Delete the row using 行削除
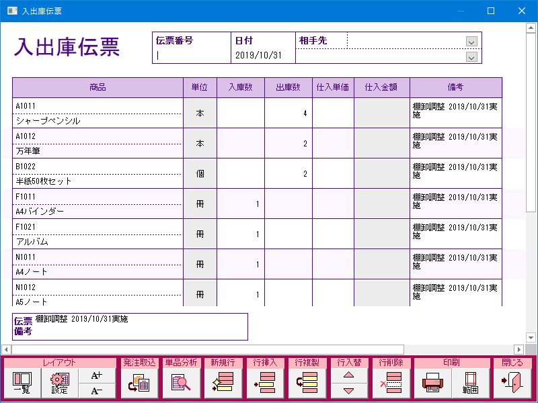Image resolution: width=538 pixels, height=403 pixels. 390,384
